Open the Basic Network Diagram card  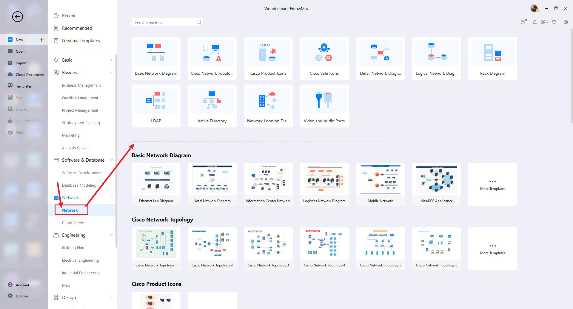(156, 58)
